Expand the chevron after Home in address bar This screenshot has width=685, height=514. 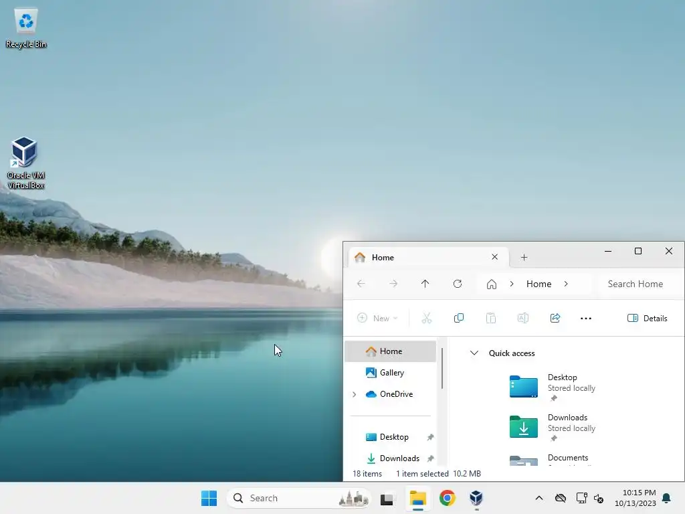pos(566,284)
